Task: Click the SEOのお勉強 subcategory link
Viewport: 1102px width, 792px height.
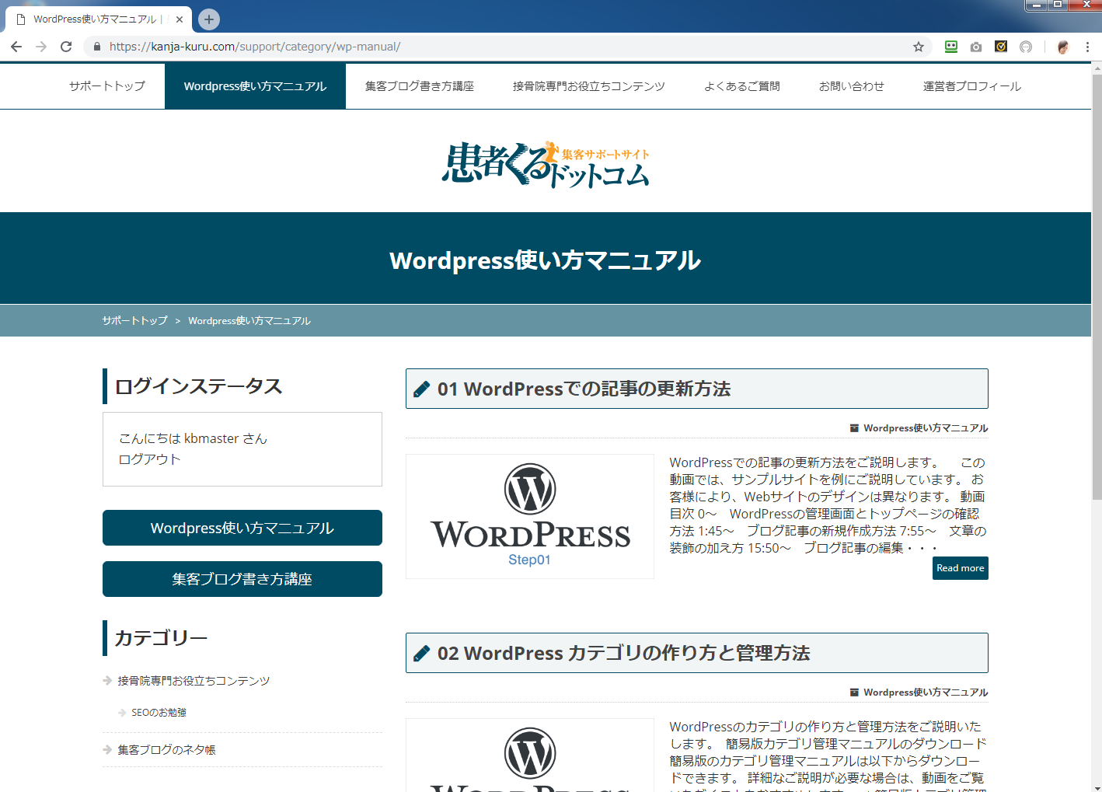Action: click(159, 713)
